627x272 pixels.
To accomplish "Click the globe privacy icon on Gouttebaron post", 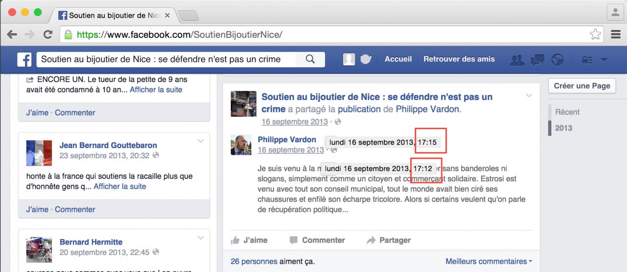I will (x=155, y=155).
